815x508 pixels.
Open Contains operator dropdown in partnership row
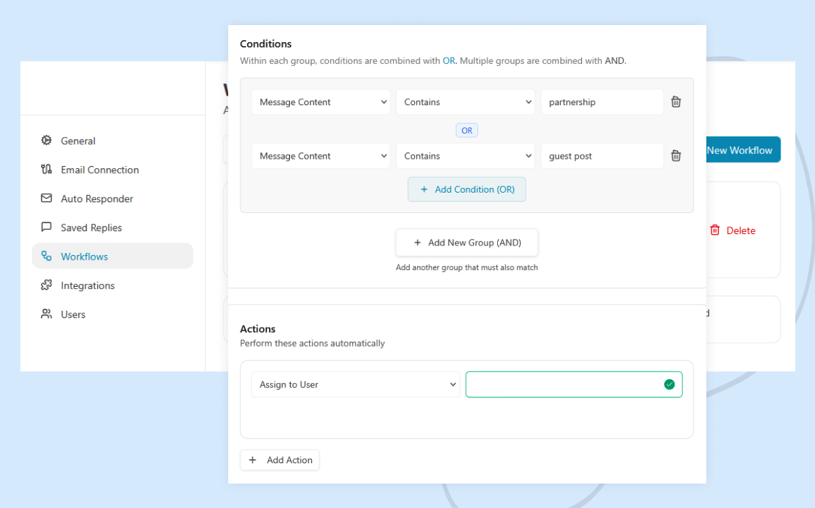(465, 102)
